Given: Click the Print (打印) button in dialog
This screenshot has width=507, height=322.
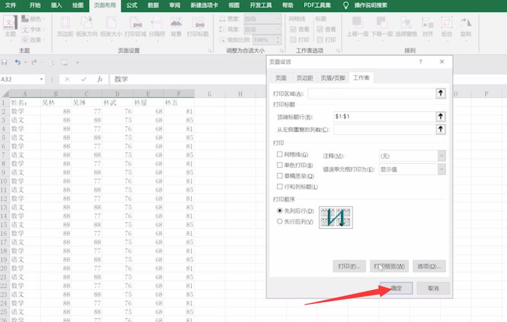Looking at the screenshot, I should pyautogui.click(x=349, y=266).
